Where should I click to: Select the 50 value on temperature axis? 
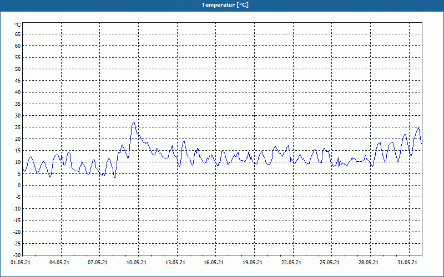(x=18, y=69)
